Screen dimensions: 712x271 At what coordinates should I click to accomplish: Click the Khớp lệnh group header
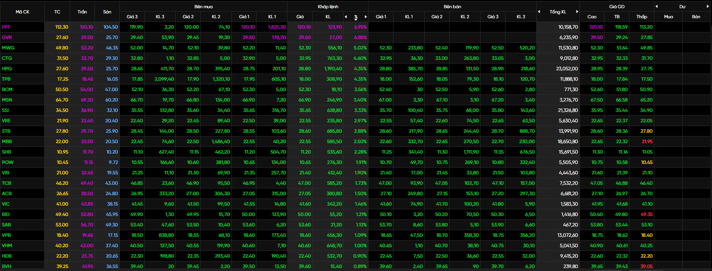[x=328, y=7]
